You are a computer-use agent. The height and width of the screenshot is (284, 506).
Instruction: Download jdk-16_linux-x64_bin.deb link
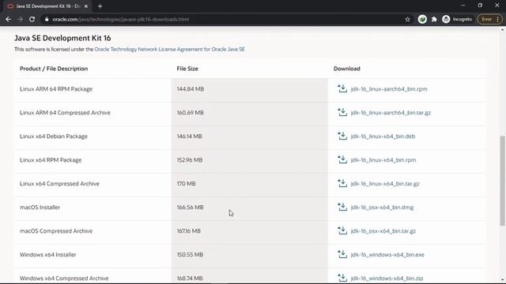[383, 136]
